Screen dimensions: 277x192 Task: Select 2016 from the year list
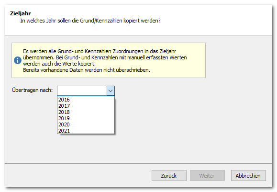point(86,100)
